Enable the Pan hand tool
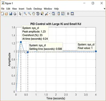The width and height of the screenshot is (106, 101). (34, 14)
